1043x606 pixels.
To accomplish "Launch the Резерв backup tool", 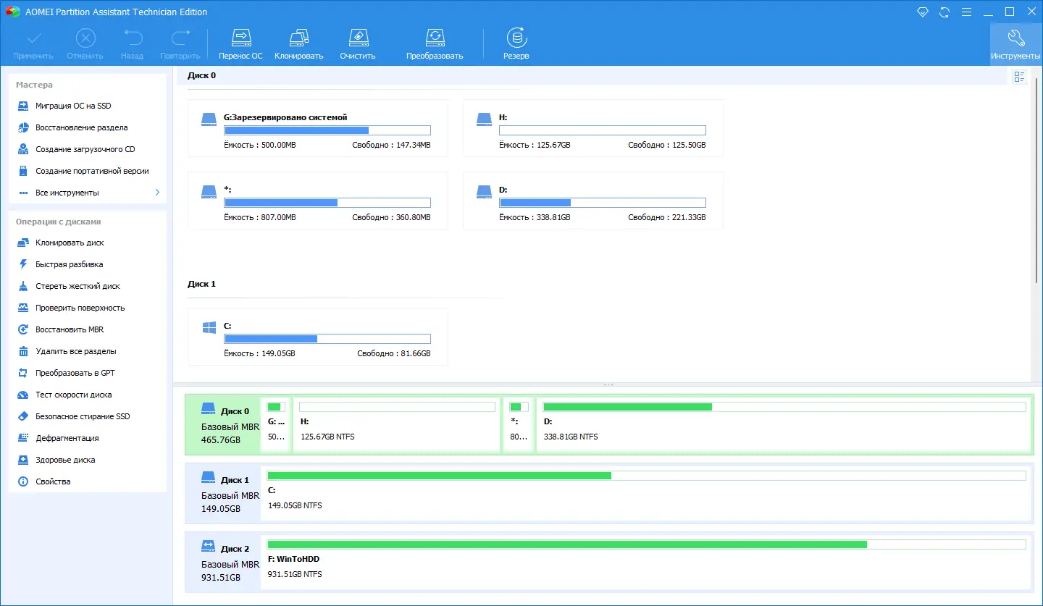I will point(516,44).
